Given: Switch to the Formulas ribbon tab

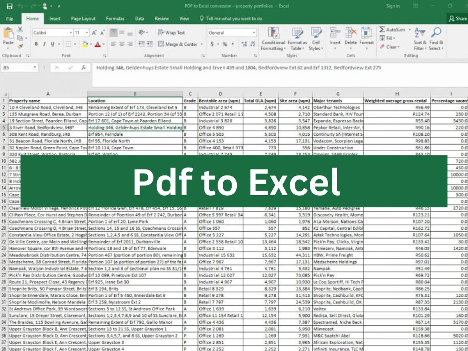Looking at the screenshot, I should [x=115, y=19].
